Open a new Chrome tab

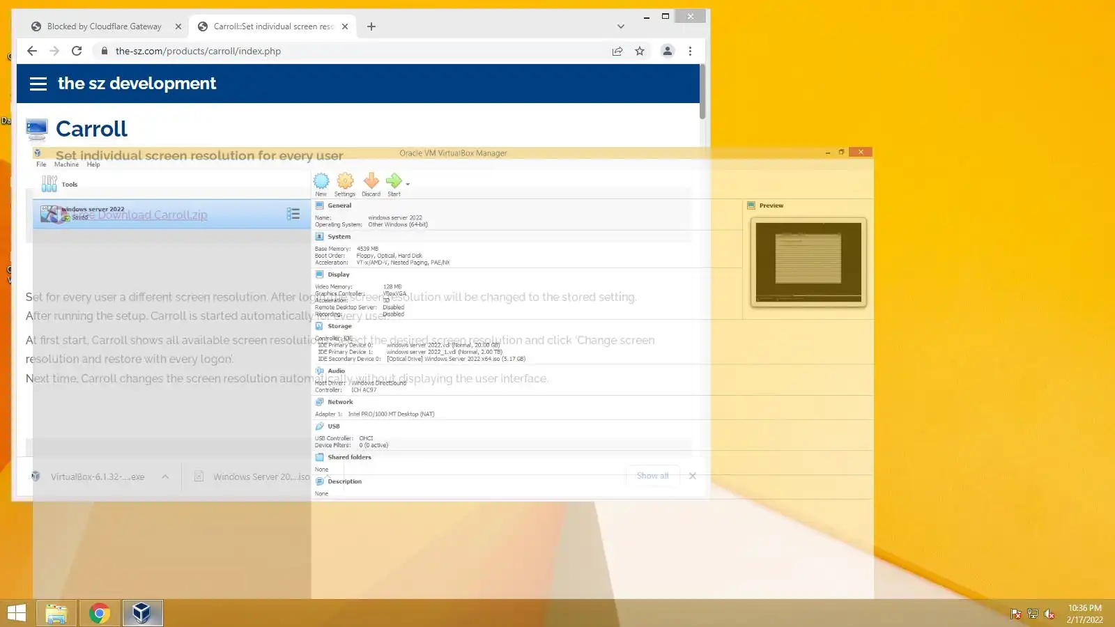(x=371, y=26)
